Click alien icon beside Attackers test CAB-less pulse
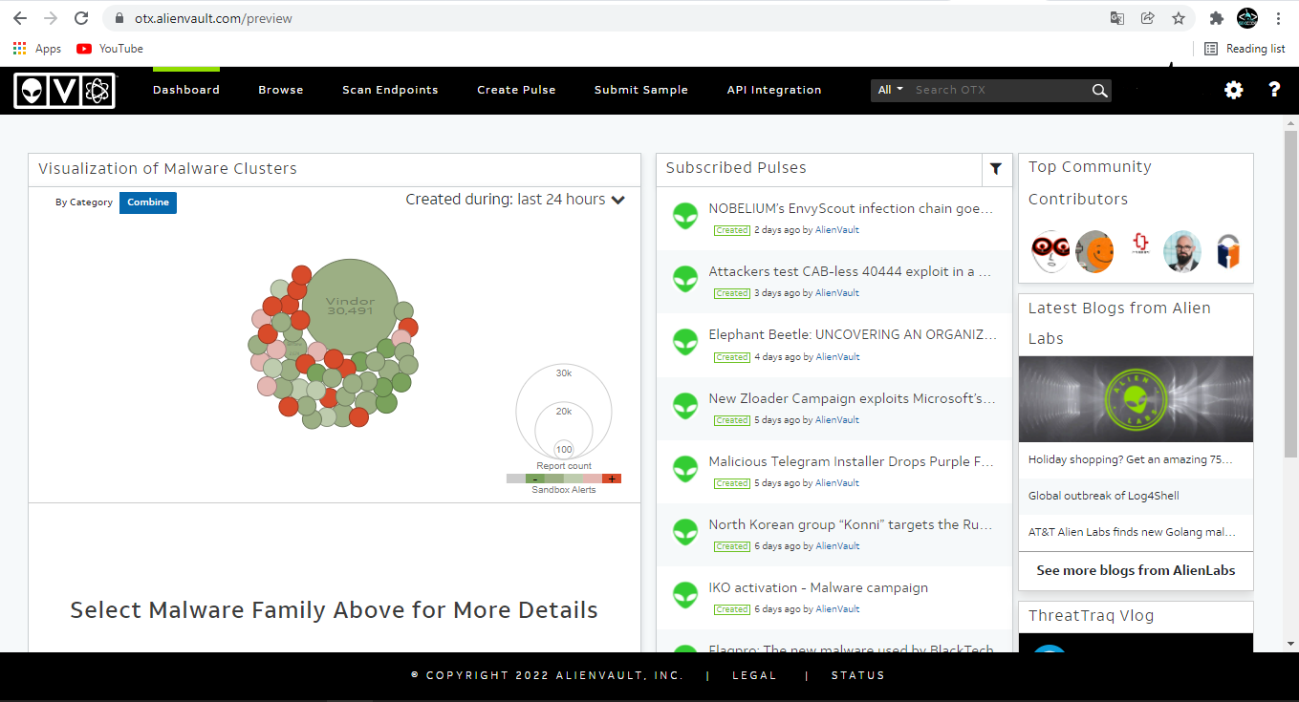 tap(685, 279)
